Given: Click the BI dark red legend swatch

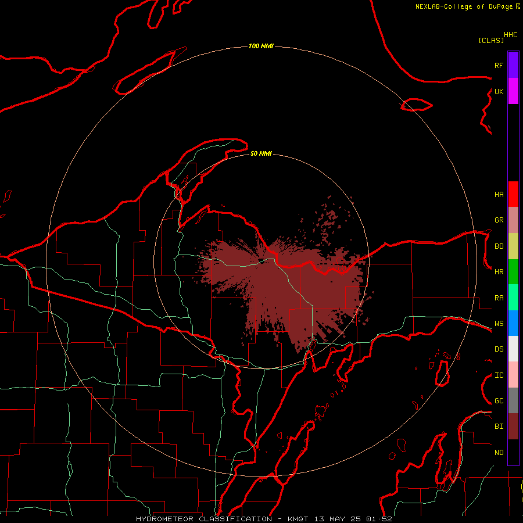Looking at the screenshot, I should click(513, 427).
